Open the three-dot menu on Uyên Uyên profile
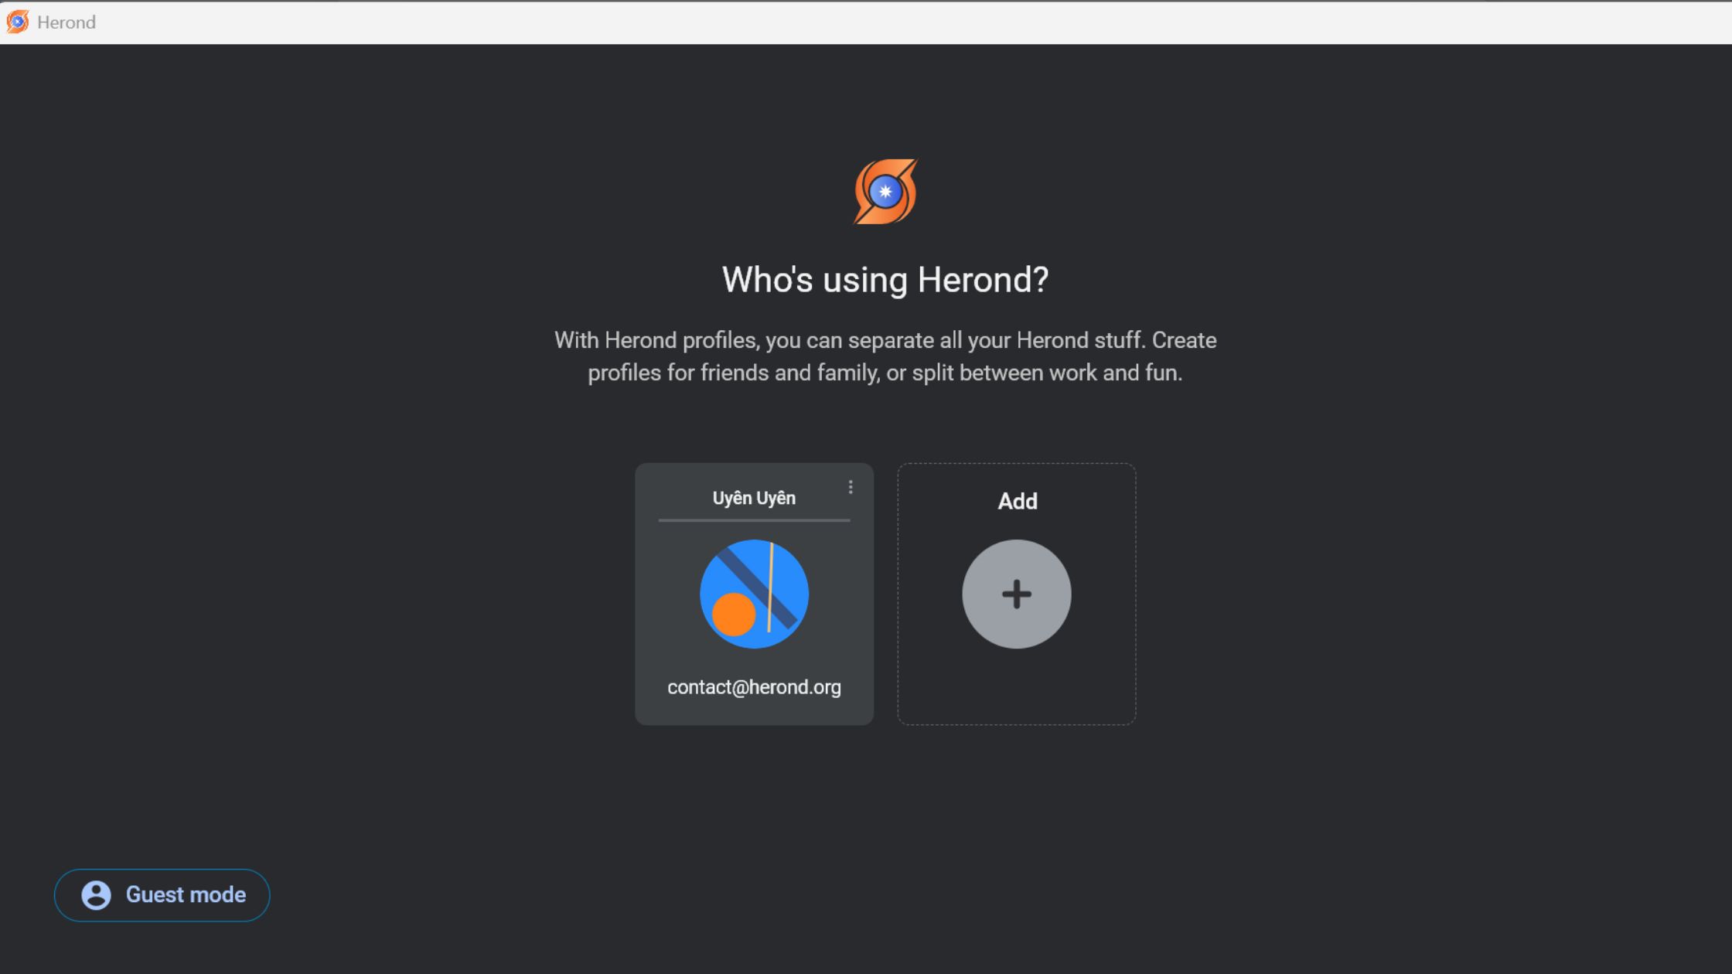Viewport: 1732px width, 974px height. [x=851, y=487]
